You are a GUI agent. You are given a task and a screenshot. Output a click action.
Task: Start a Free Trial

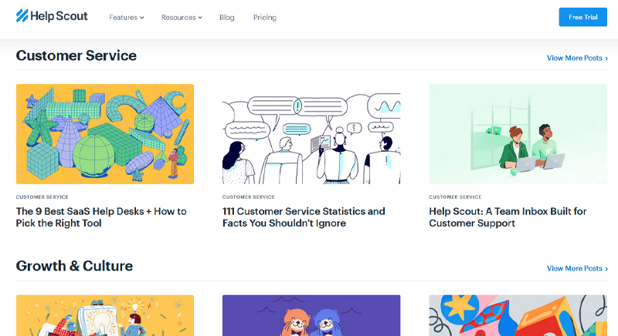(583, 17)
